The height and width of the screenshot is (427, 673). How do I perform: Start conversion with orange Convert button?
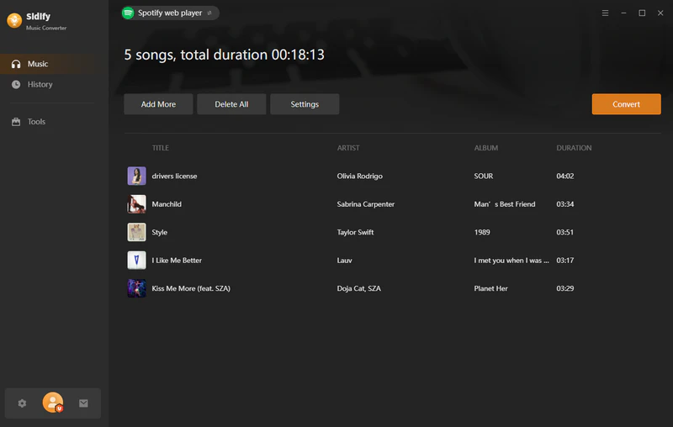[x=626, y=104]
